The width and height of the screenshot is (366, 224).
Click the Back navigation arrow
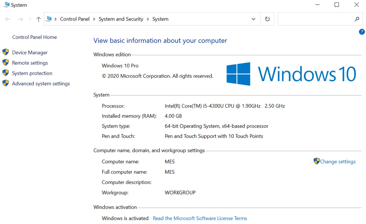pyautogui.click(x=8, y=19)
